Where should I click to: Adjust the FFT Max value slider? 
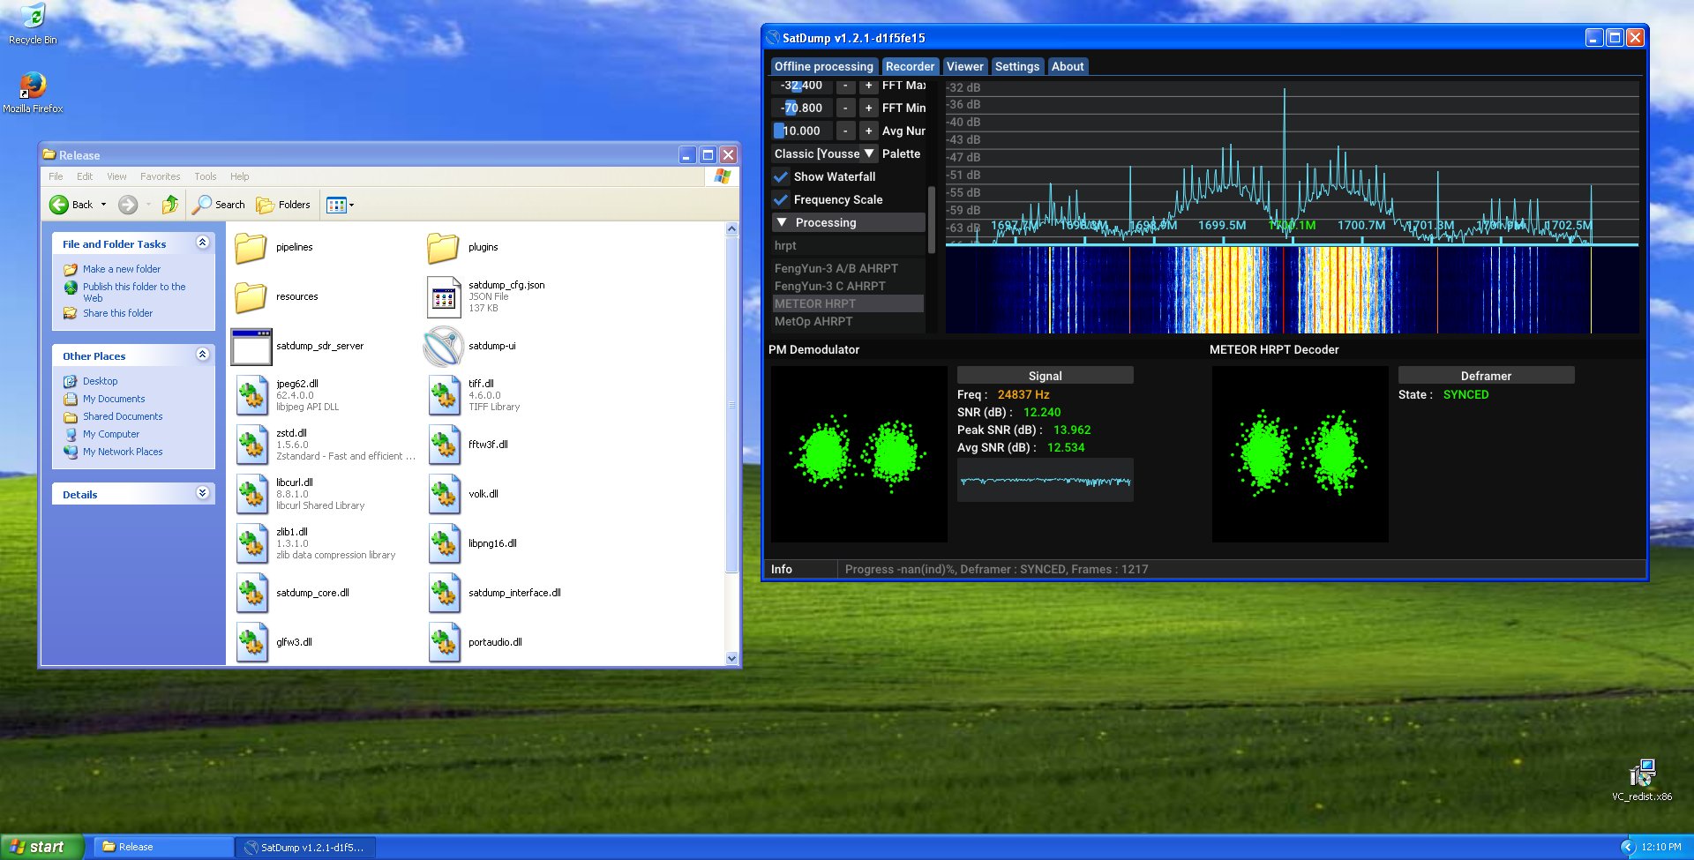click(802, 85)
